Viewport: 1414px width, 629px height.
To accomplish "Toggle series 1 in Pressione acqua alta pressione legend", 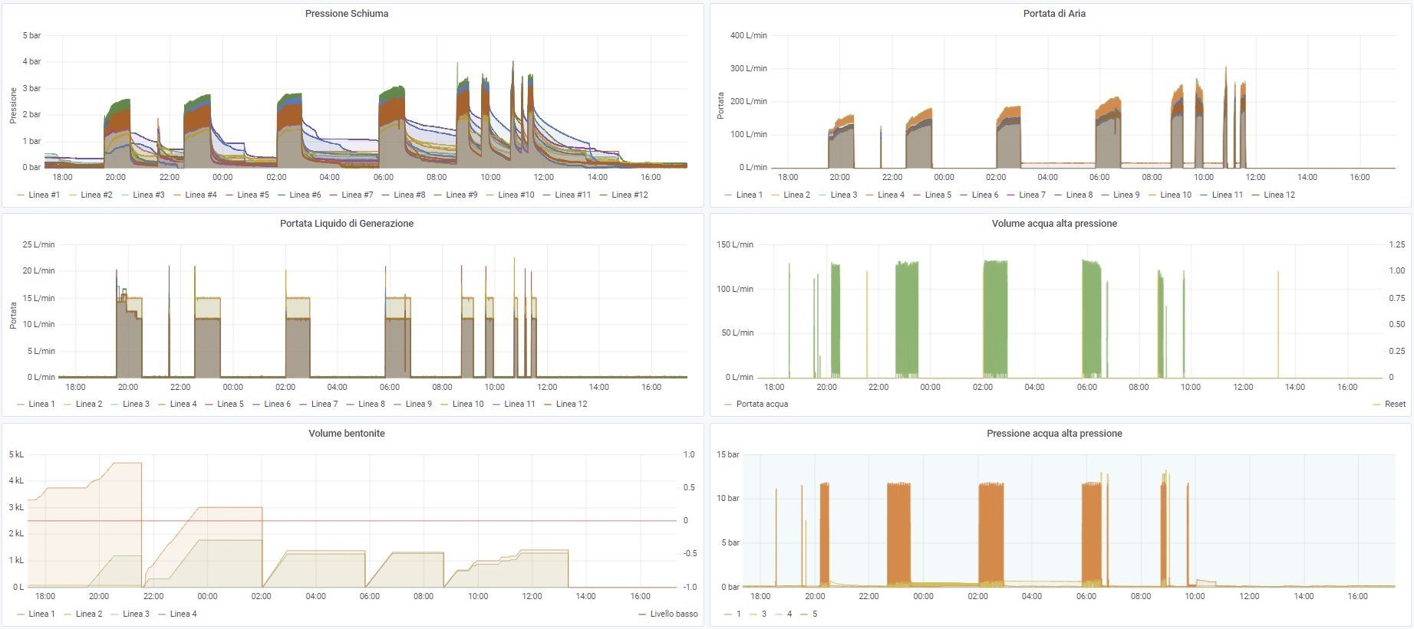I will pyautogui.click(x=739, y=614).
